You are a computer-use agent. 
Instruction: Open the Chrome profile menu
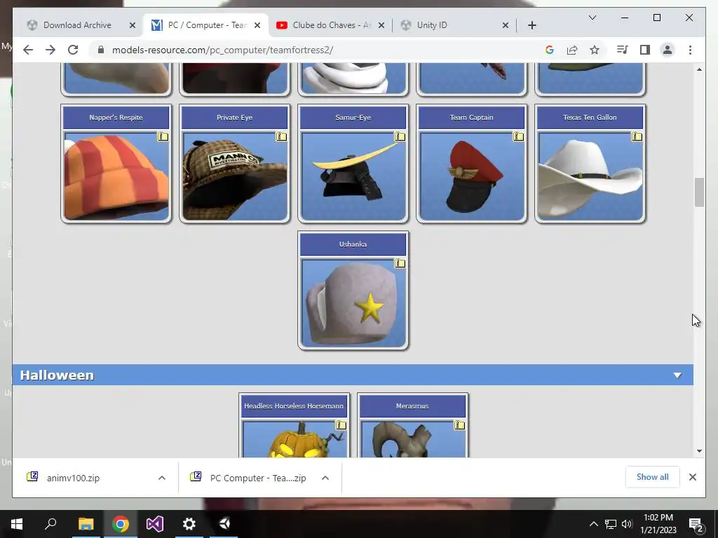pyautogui.click(x=668, y=50)
